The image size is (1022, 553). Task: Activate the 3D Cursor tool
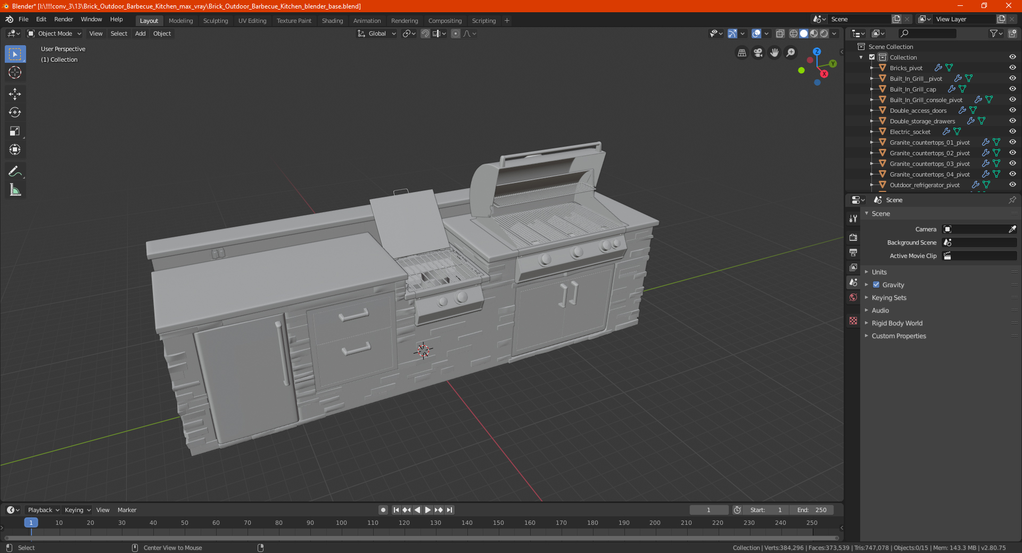15,73
